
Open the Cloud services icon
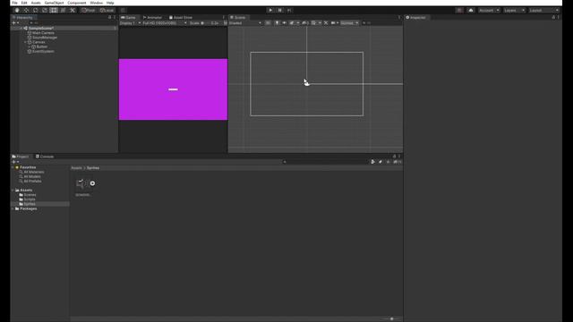click(x=471, y=10)
